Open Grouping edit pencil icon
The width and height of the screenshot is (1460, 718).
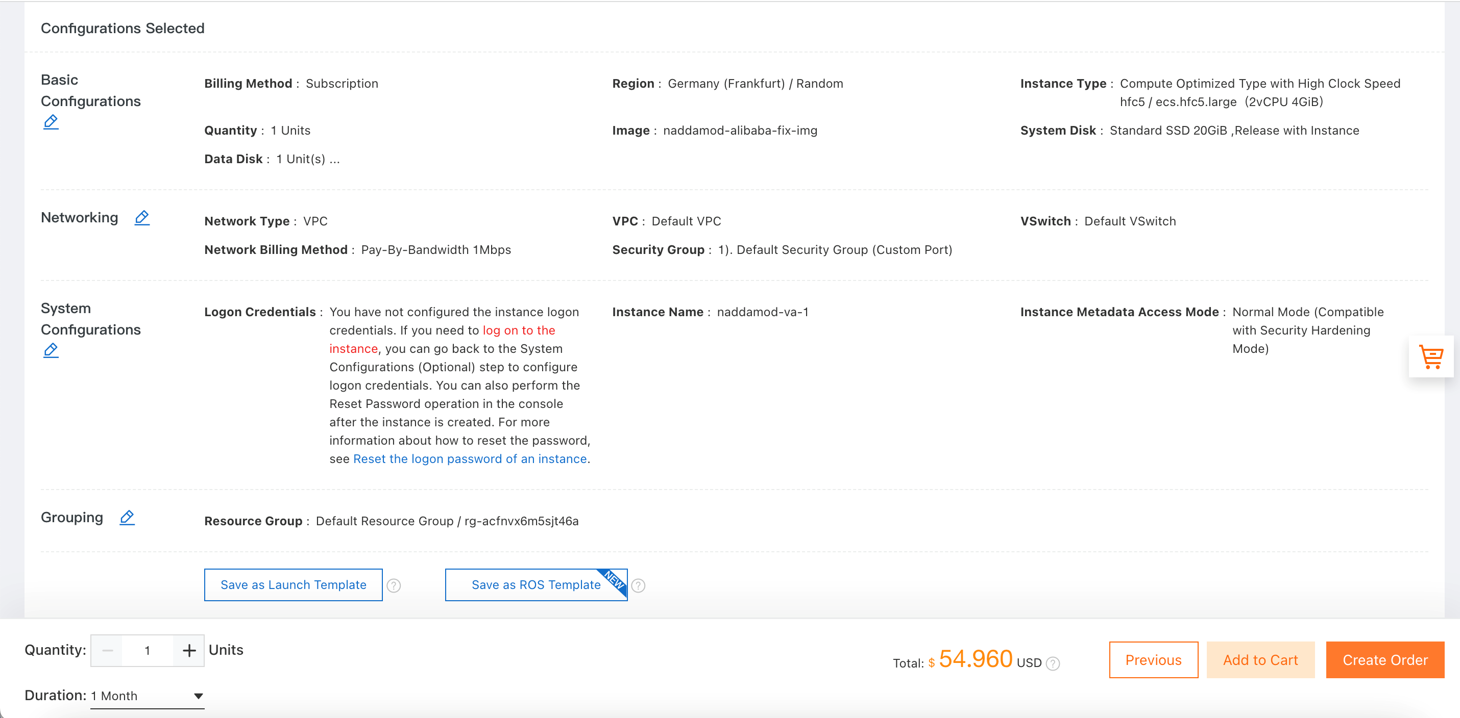click(127, 518)
